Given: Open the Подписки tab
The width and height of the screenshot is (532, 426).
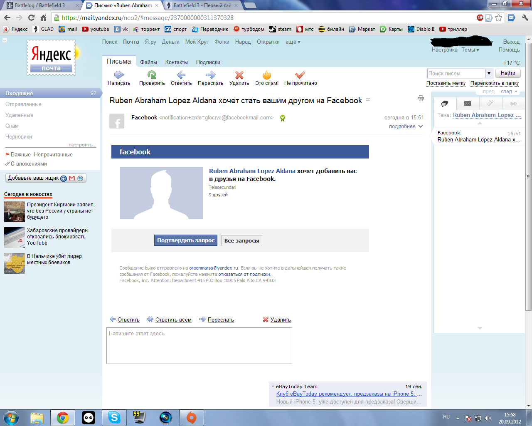Looking at the screenshot, I should (208, 62).
